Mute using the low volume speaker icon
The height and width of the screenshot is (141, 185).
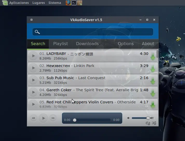pyautogui.click(x=128, y=118)
